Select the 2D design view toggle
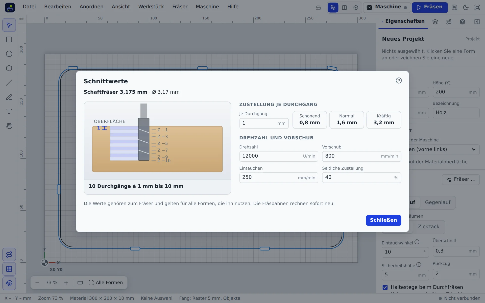Screen dimensions: 485x303 pos(333,8)
